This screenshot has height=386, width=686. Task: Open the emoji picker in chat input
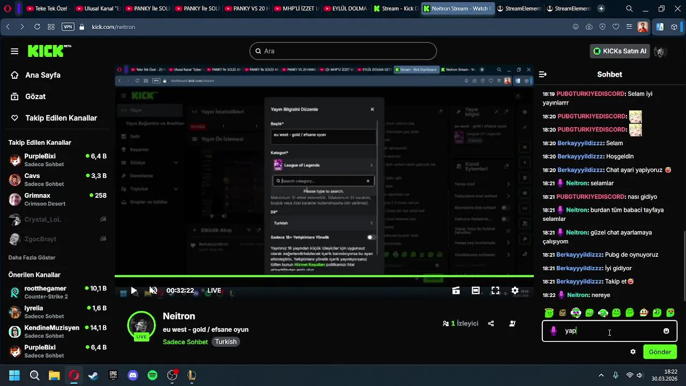pos(666,331)
